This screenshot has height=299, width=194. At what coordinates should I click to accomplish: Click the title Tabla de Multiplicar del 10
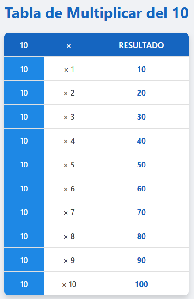tap(97, 13)
